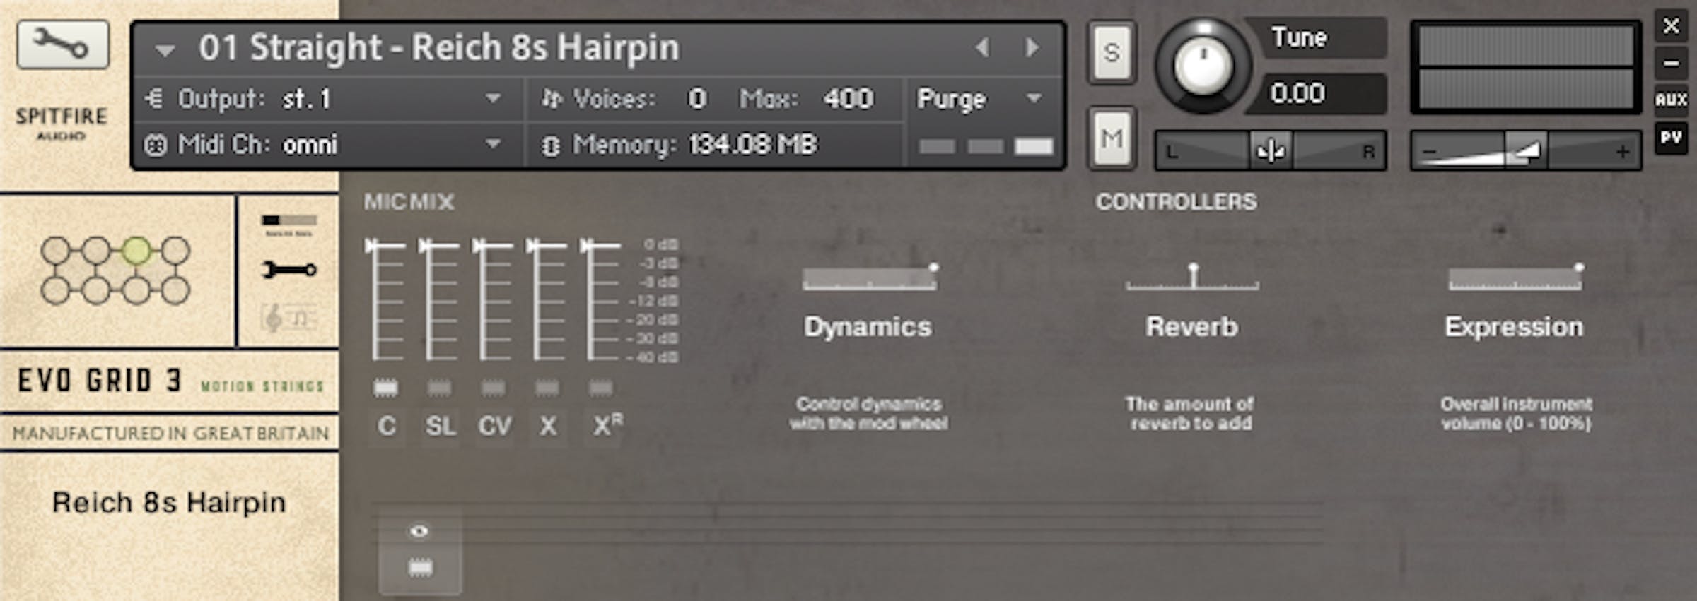Click the X mic fader
1697x601 pixels.
(547, 300)
